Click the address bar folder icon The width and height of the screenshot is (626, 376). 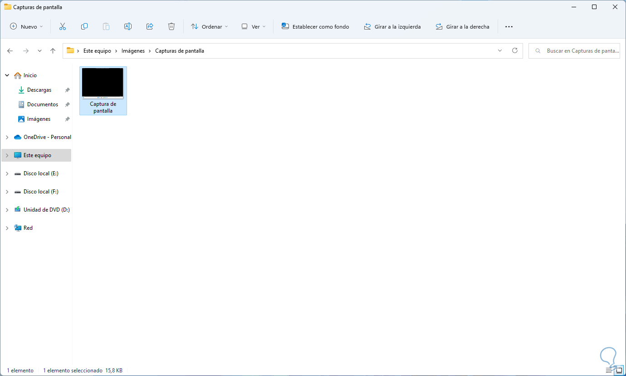(70, 51)
